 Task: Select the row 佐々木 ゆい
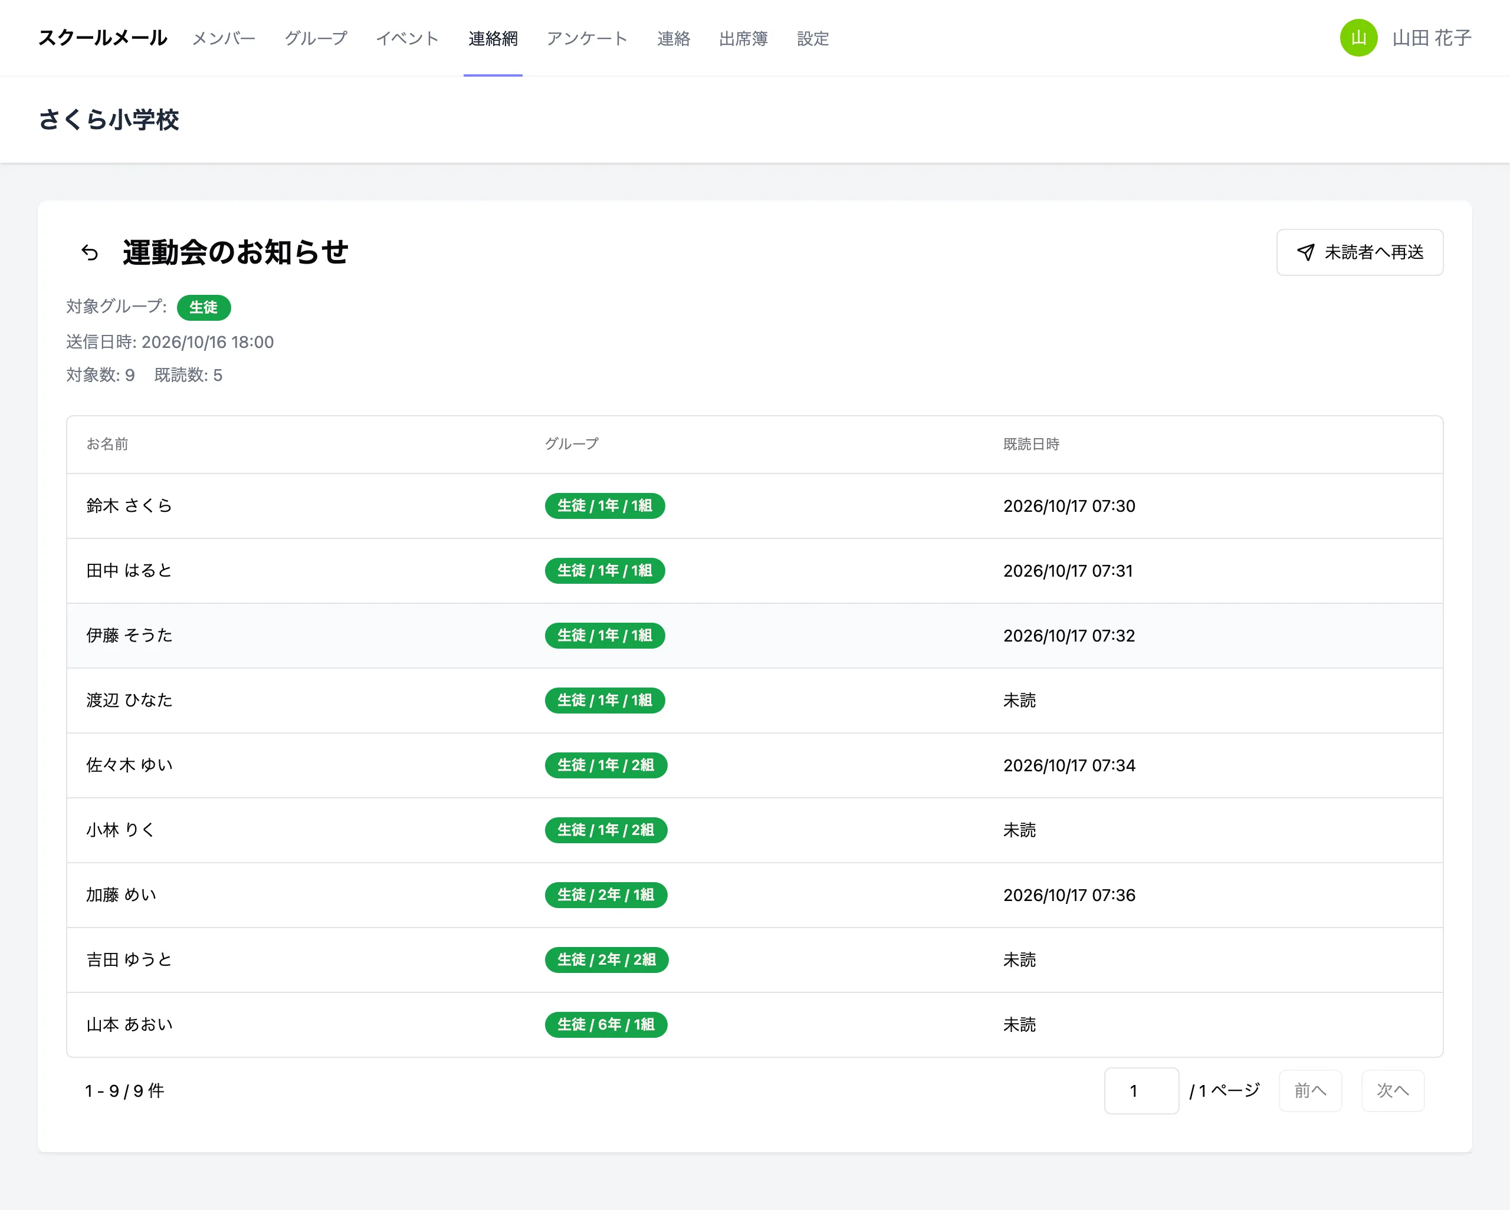coord(754,765)
